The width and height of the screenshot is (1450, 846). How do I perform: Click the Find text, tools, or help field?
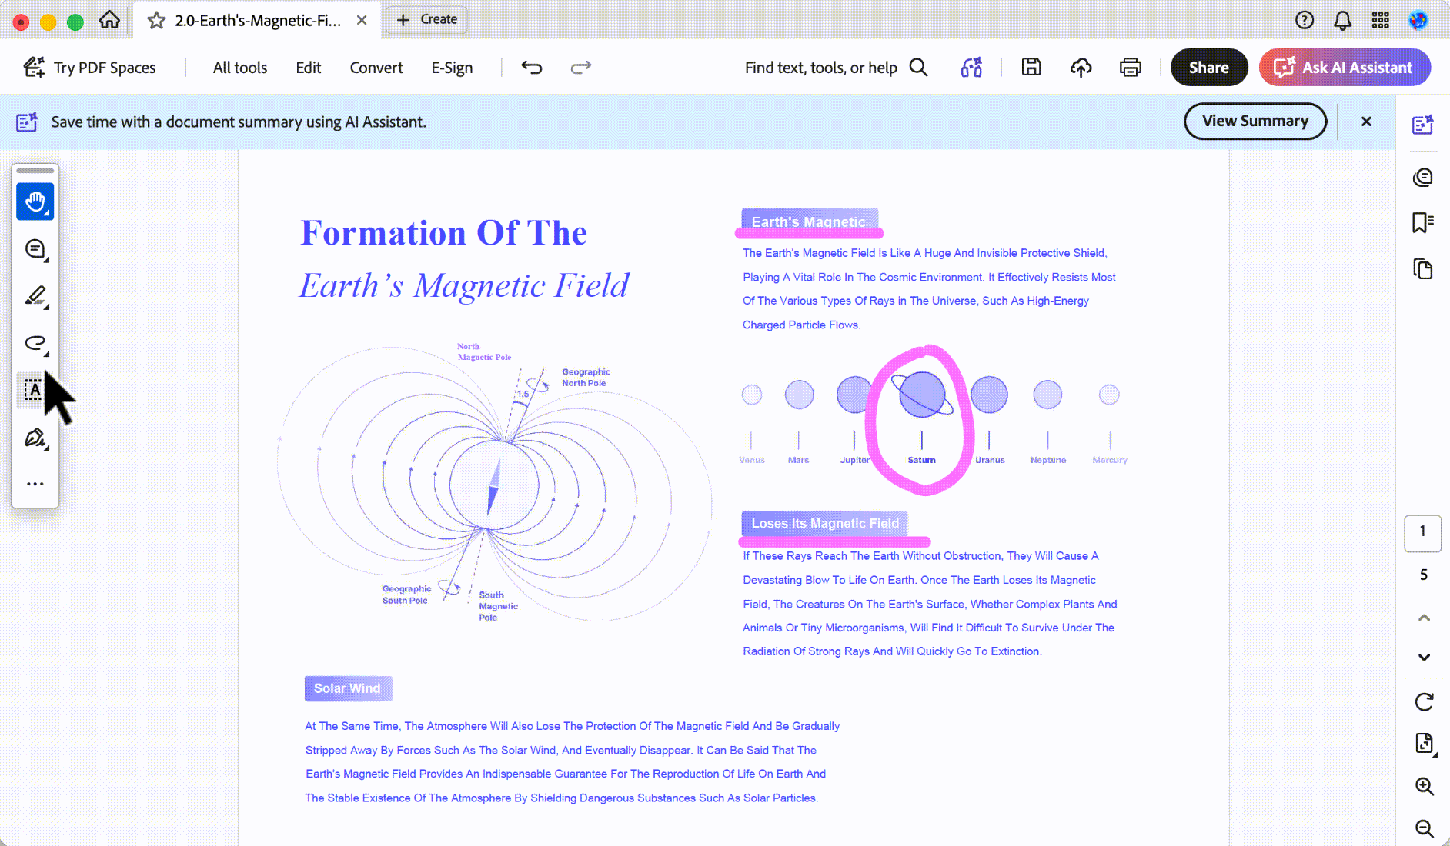837,68
